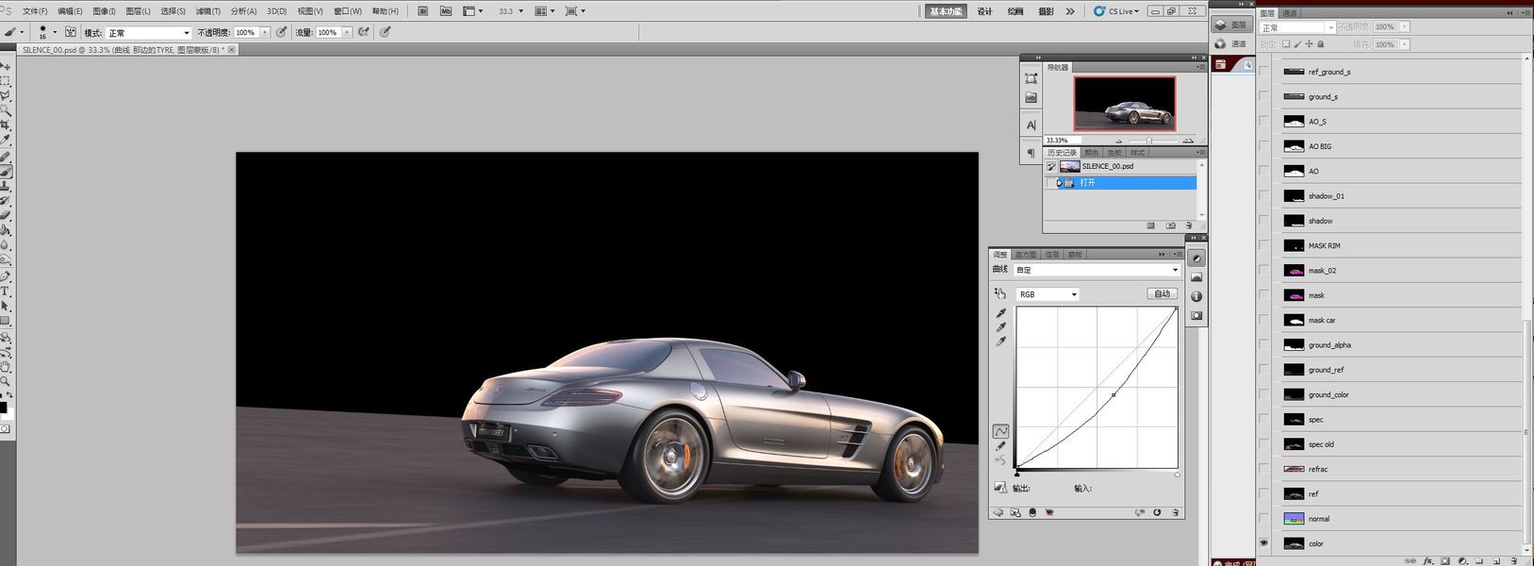Delete current state in History panel
Image resolution: width=1534 pixels, height=566 pixels.
pyautogui.click(x=1189, y=225)
